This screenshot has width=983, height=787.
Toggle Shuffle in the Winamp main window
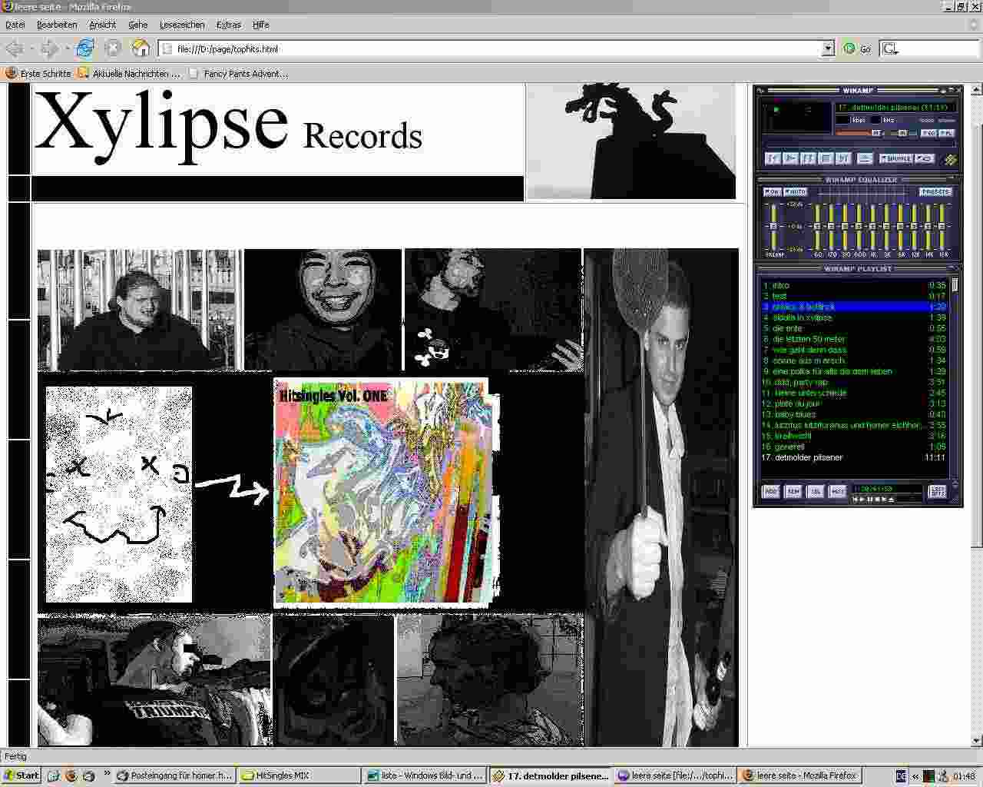point(895,158)
